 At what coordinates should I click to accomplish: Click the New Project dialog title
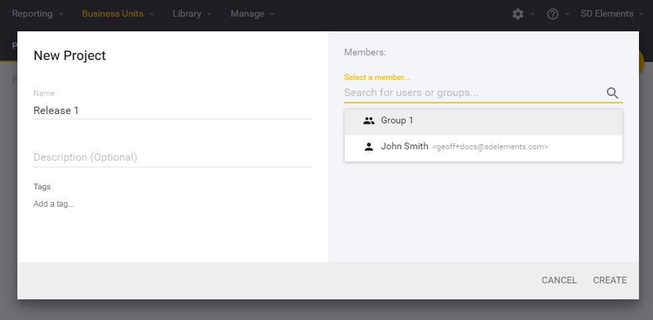point(70,55)
